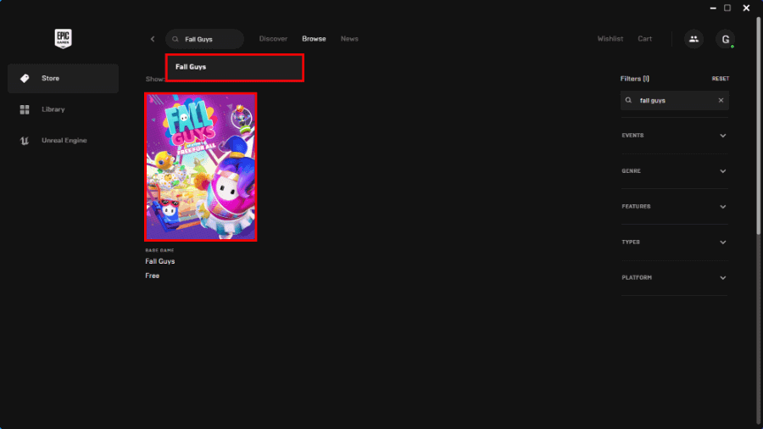
Task: Expand the Features filter
Action: (675, 207)
